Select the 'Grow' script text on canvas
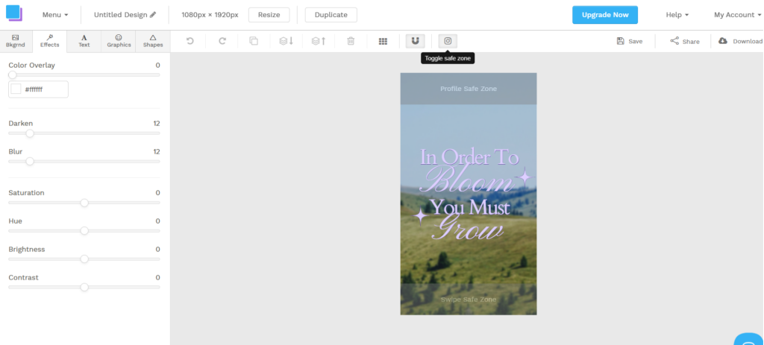 (468, 230)
